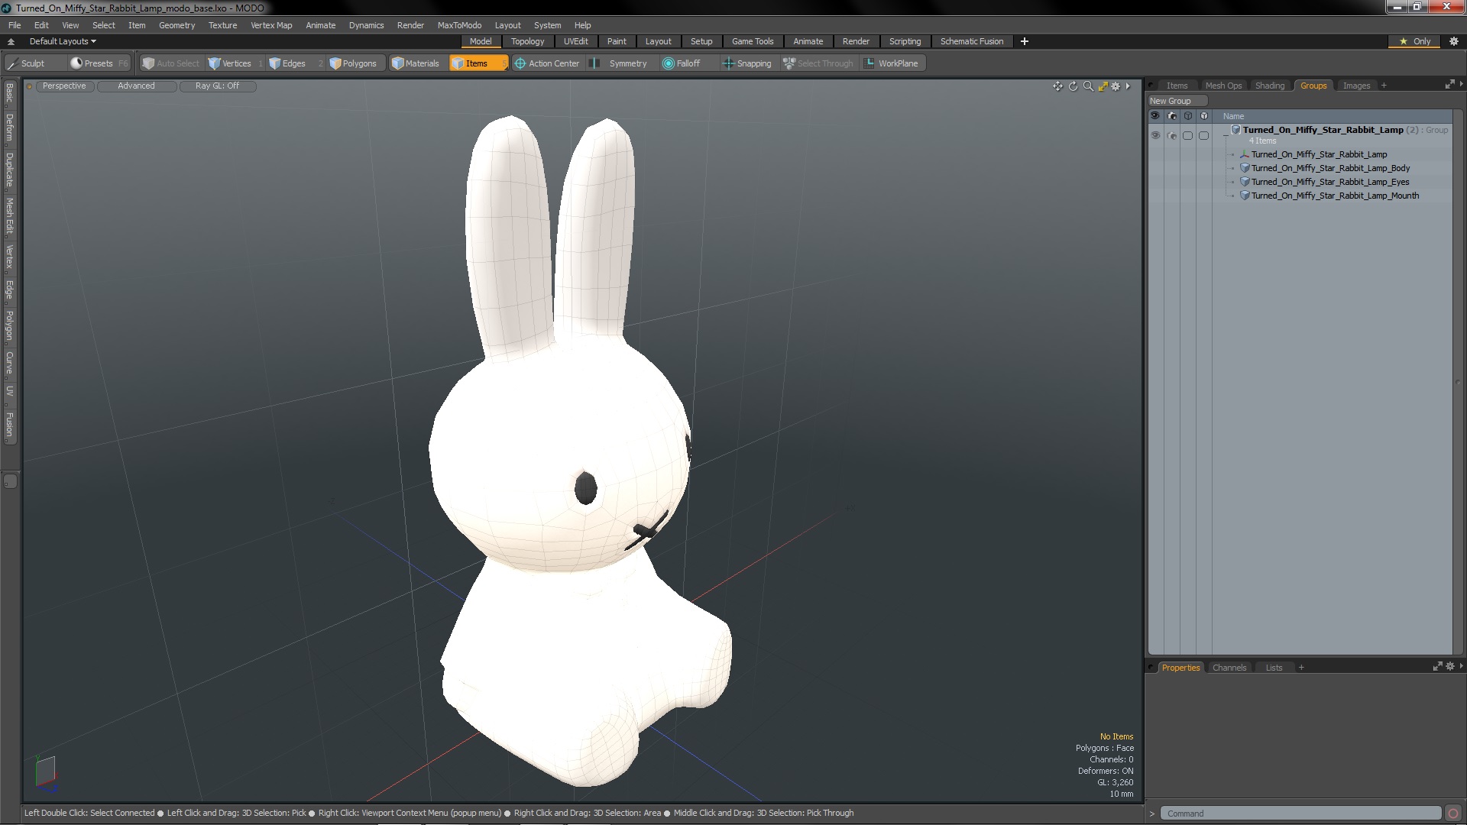Toggle render camera icon for the group row
Viewport: 1467px width, 825px height.
pos(1172,135)
